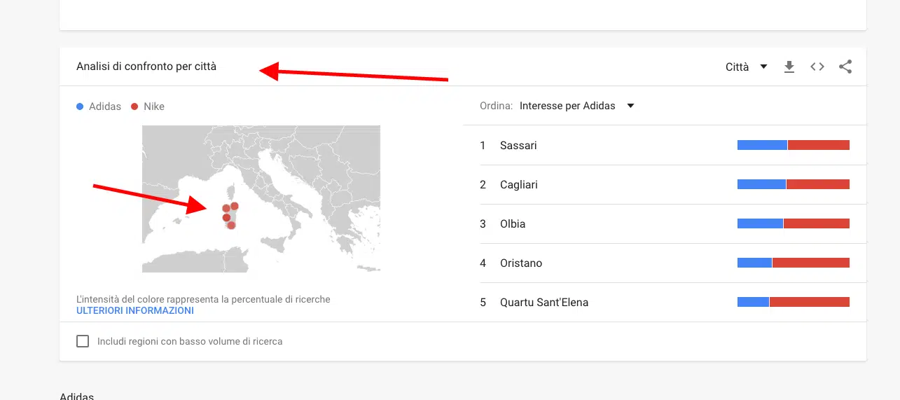Click the Ordina label
This screenshot has height=400, width=900.
click(497, 106)
